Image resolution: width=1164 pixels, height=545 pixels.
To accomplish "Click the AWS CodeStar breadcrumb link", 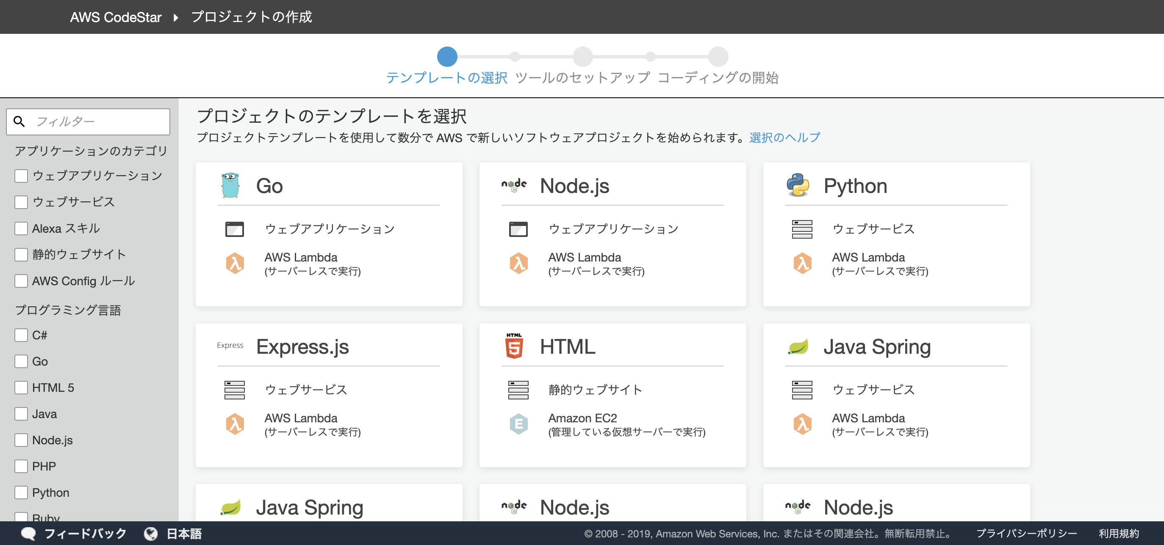I will pos(116,17).
